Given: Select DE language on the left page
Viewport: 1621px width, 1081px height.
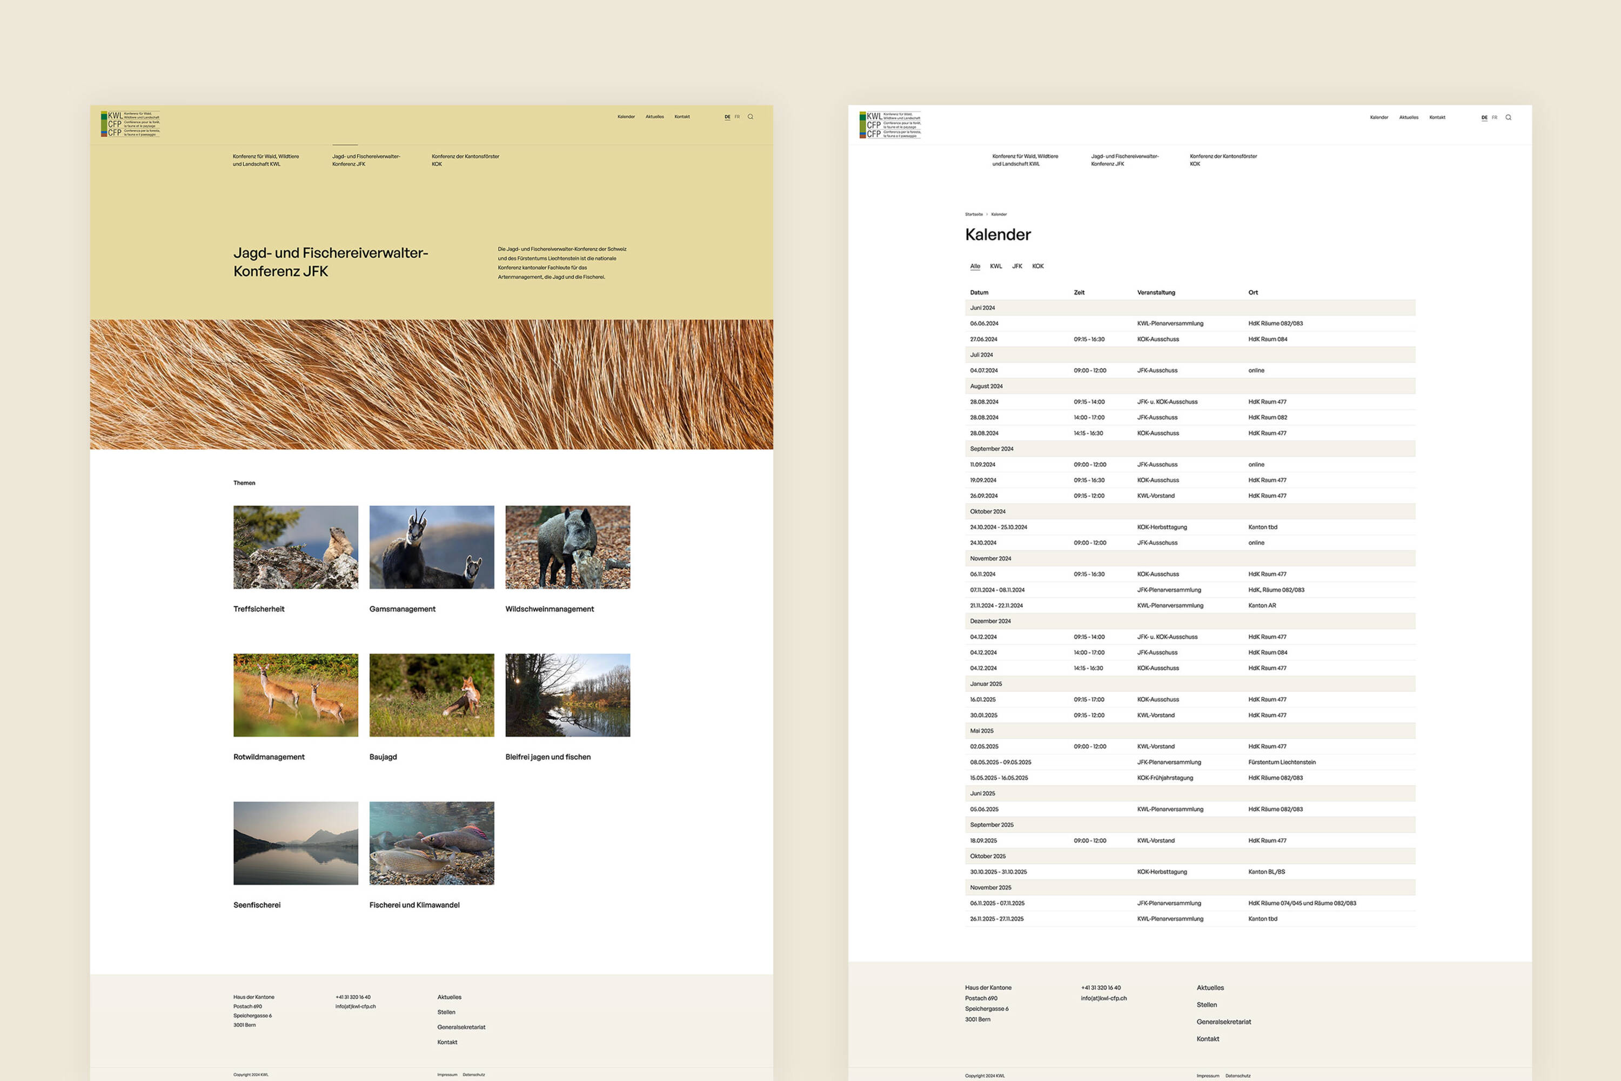Looking at the screenshot, I should [x=727, y=117].
